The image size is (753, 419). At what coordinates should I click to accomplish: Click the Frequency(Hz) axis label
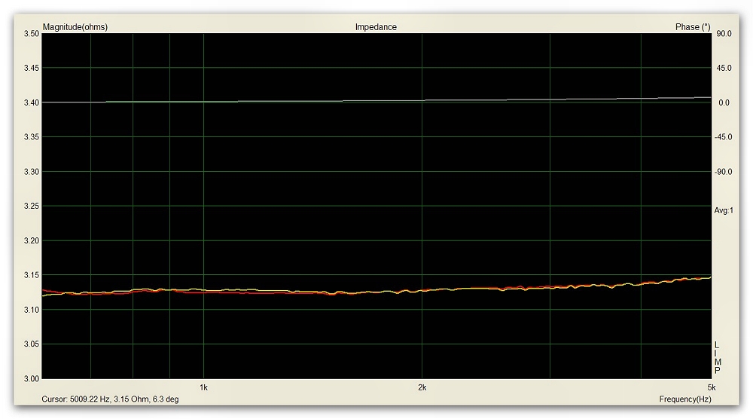click(x=684, y=399)
